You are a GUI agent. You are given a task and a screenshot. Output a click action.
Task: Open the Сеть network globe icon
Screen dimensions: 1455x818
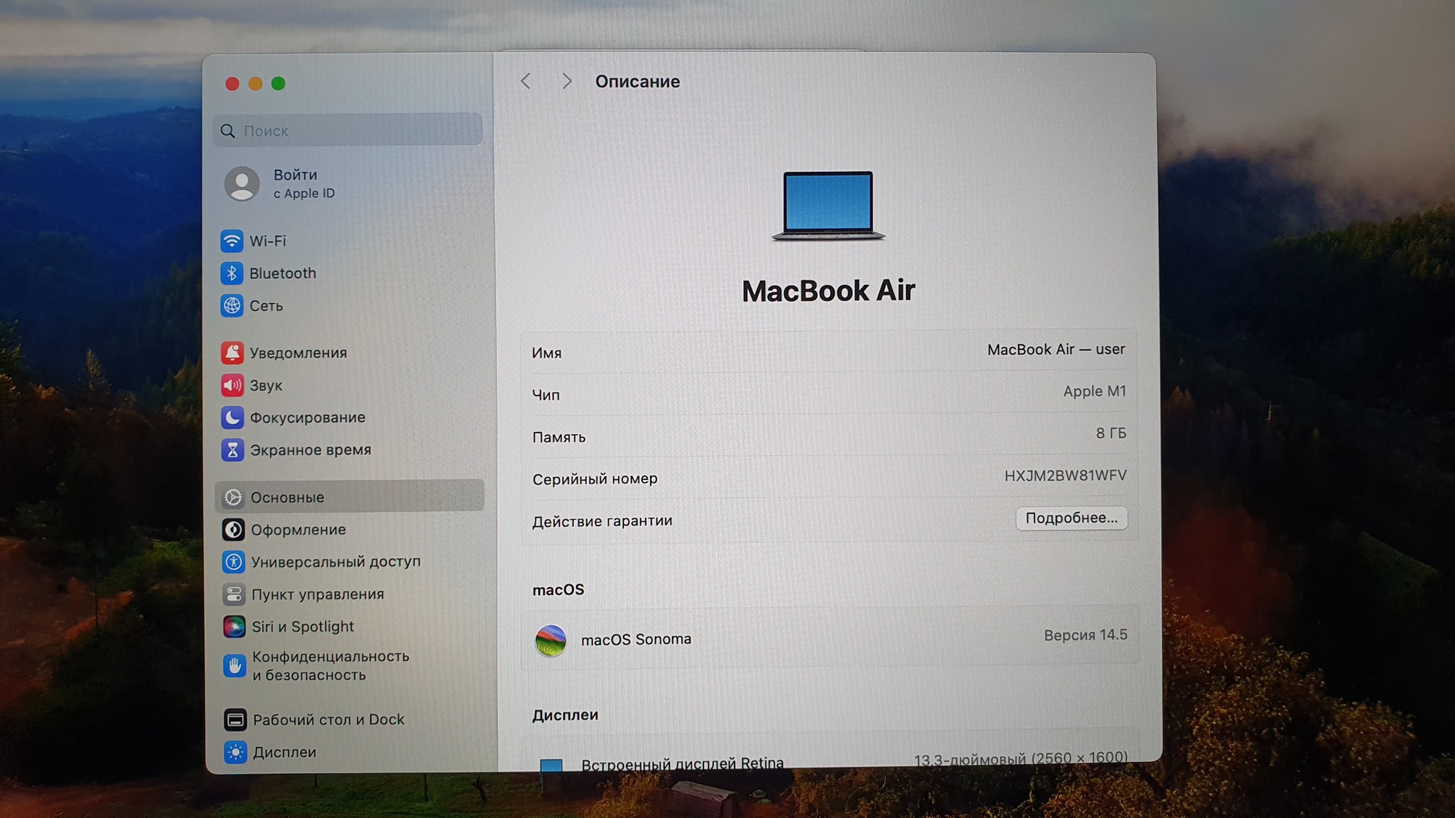coord(232,306)
